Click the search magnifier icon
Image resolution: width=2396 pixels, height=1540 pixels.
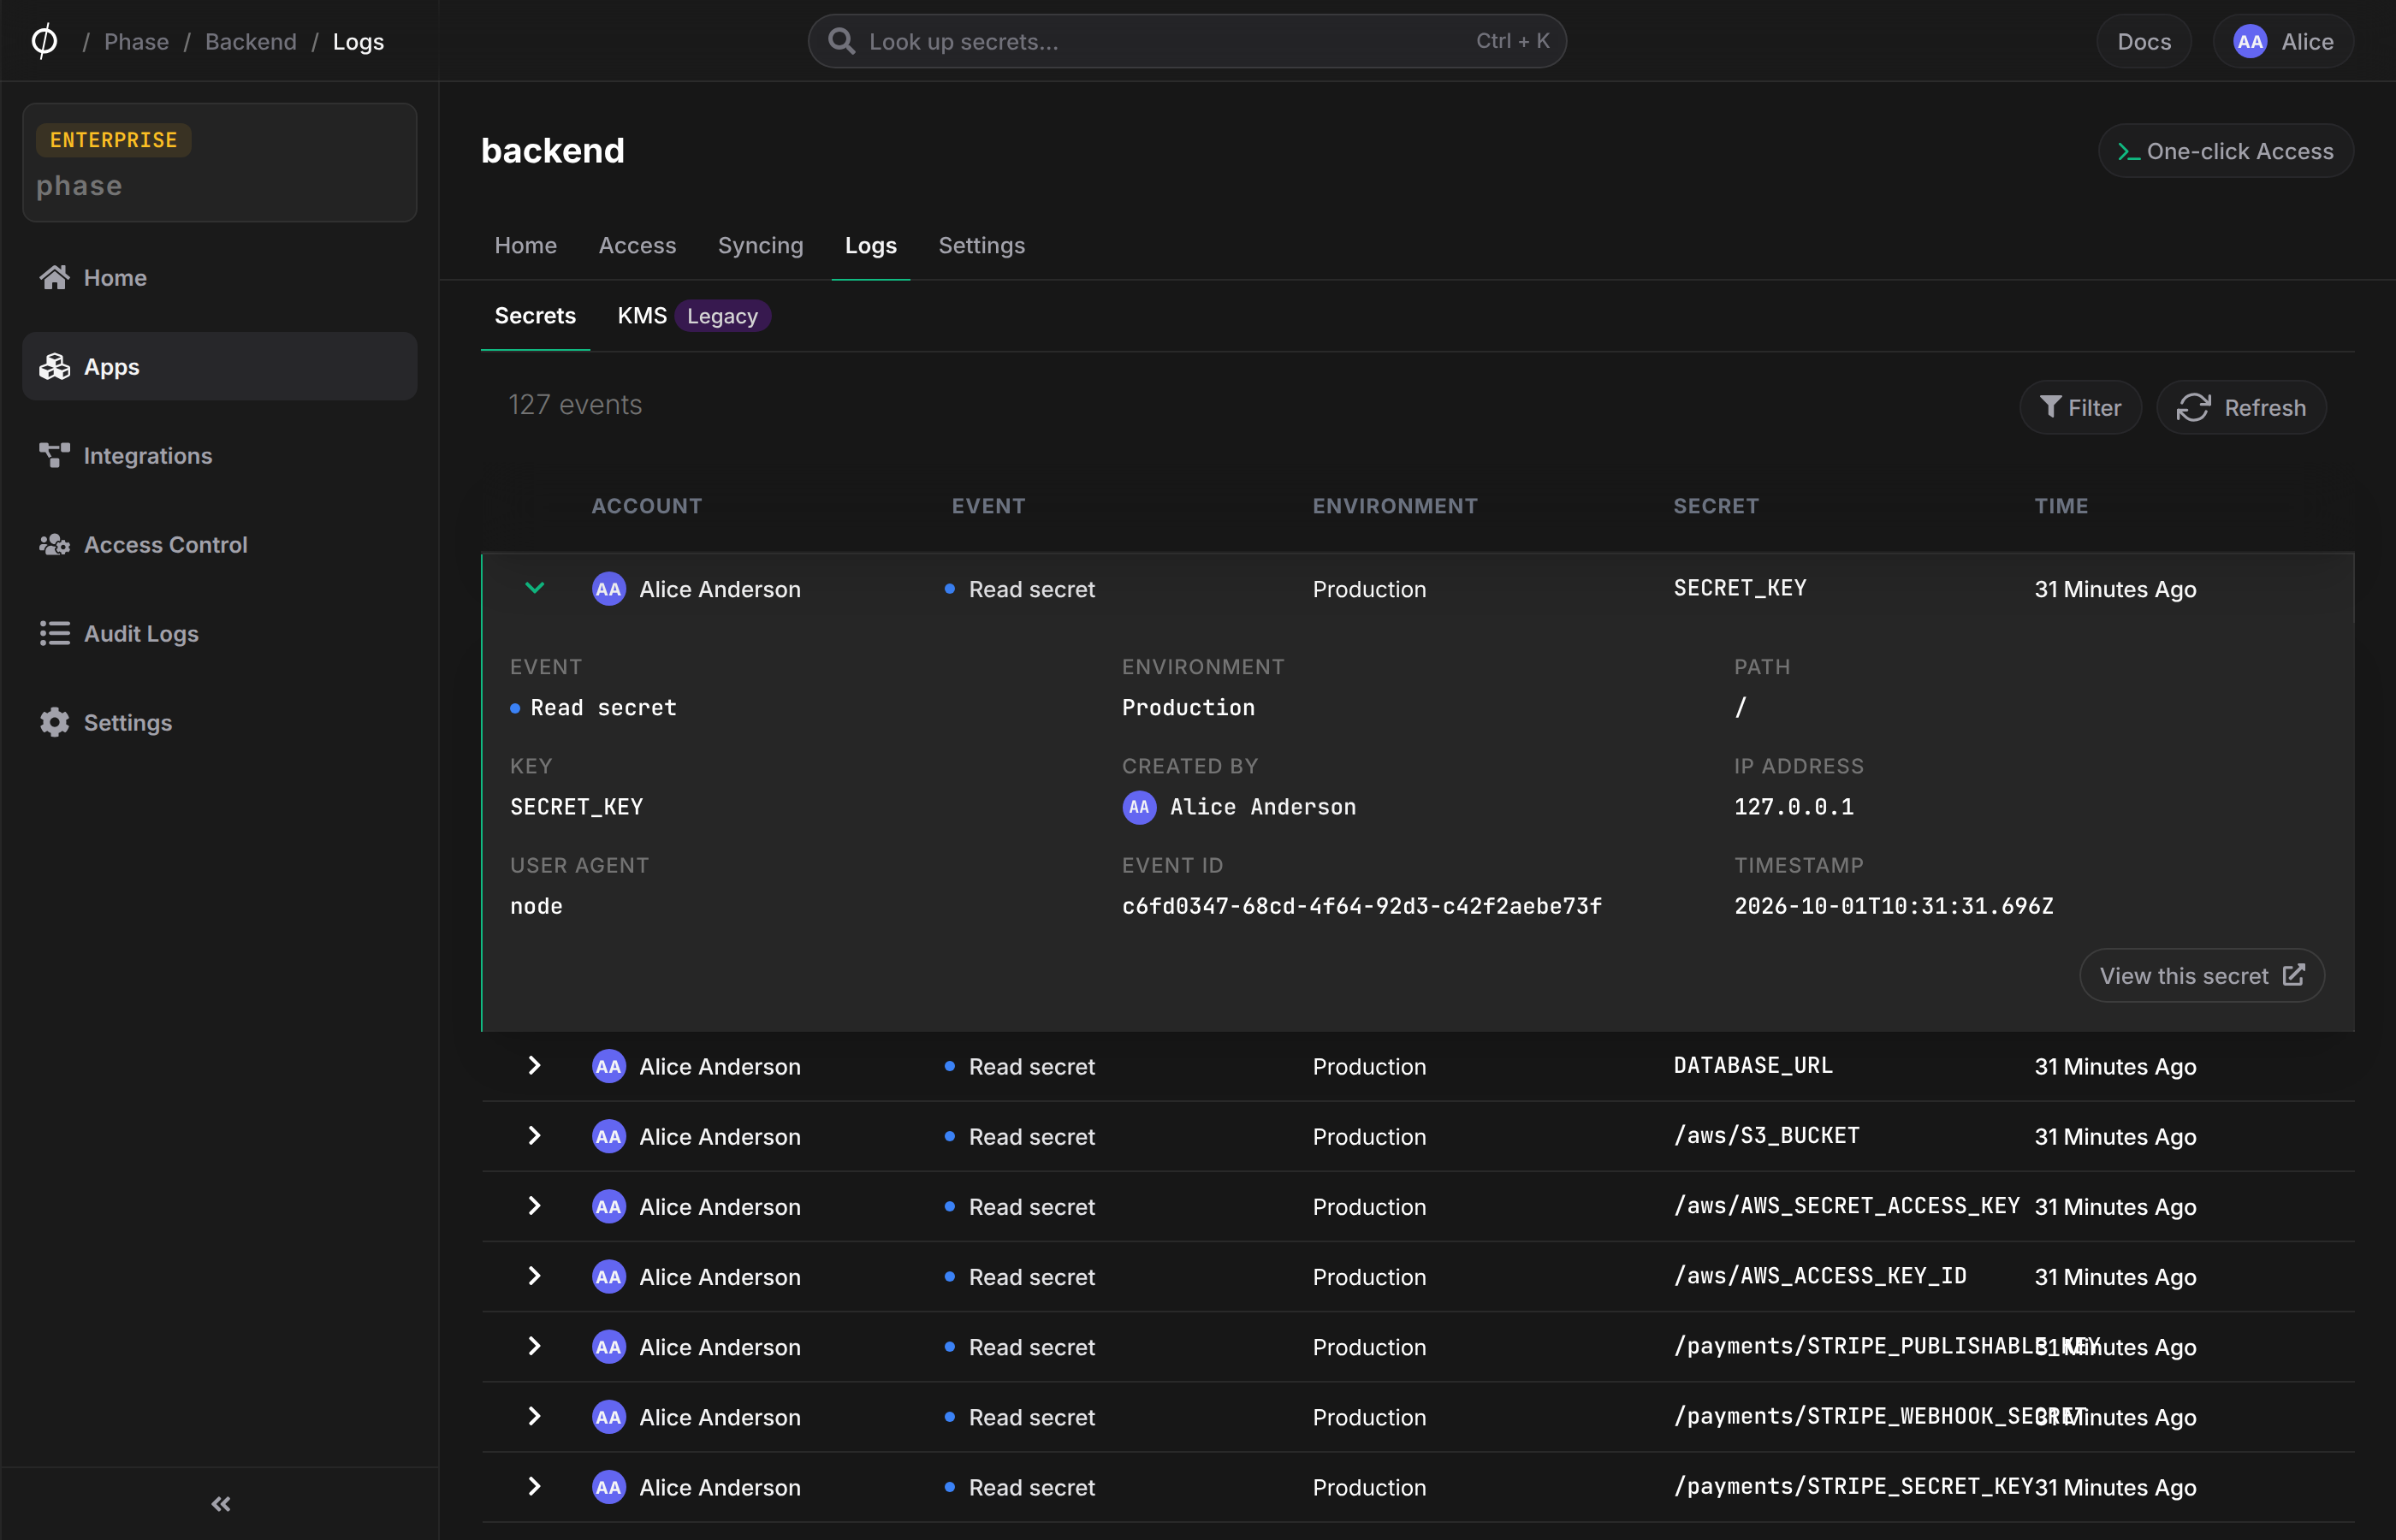point(842,41)
